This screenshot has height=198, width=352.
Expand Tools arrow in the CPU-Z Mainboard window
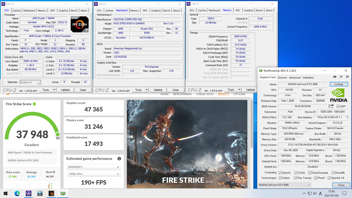(147, 90)
